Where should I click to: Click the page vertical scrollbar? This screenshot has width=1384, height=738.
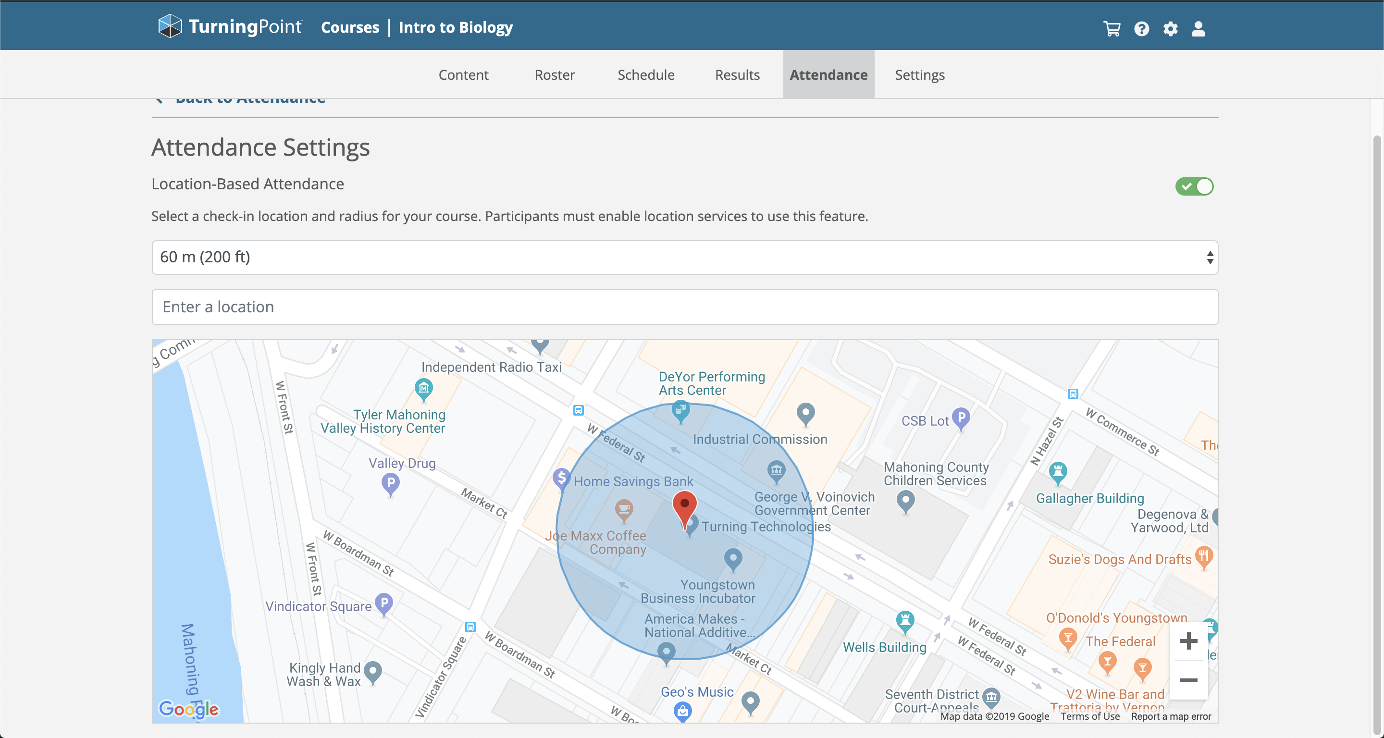pyautogui.click(x=1377, y=435)
